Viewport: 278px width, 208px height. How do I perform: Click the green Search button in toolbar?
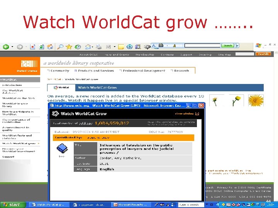(x=228, y=45)
